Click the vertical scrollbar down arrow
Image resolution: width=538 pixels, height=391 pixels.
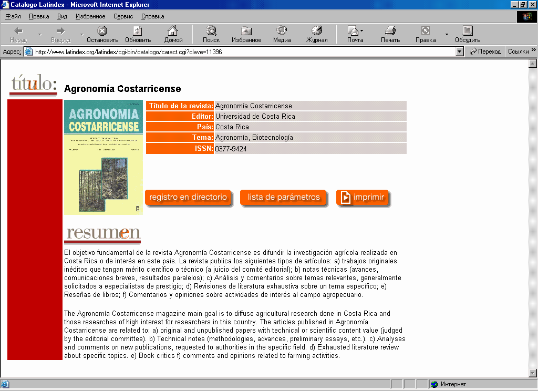tap(532, 373)
